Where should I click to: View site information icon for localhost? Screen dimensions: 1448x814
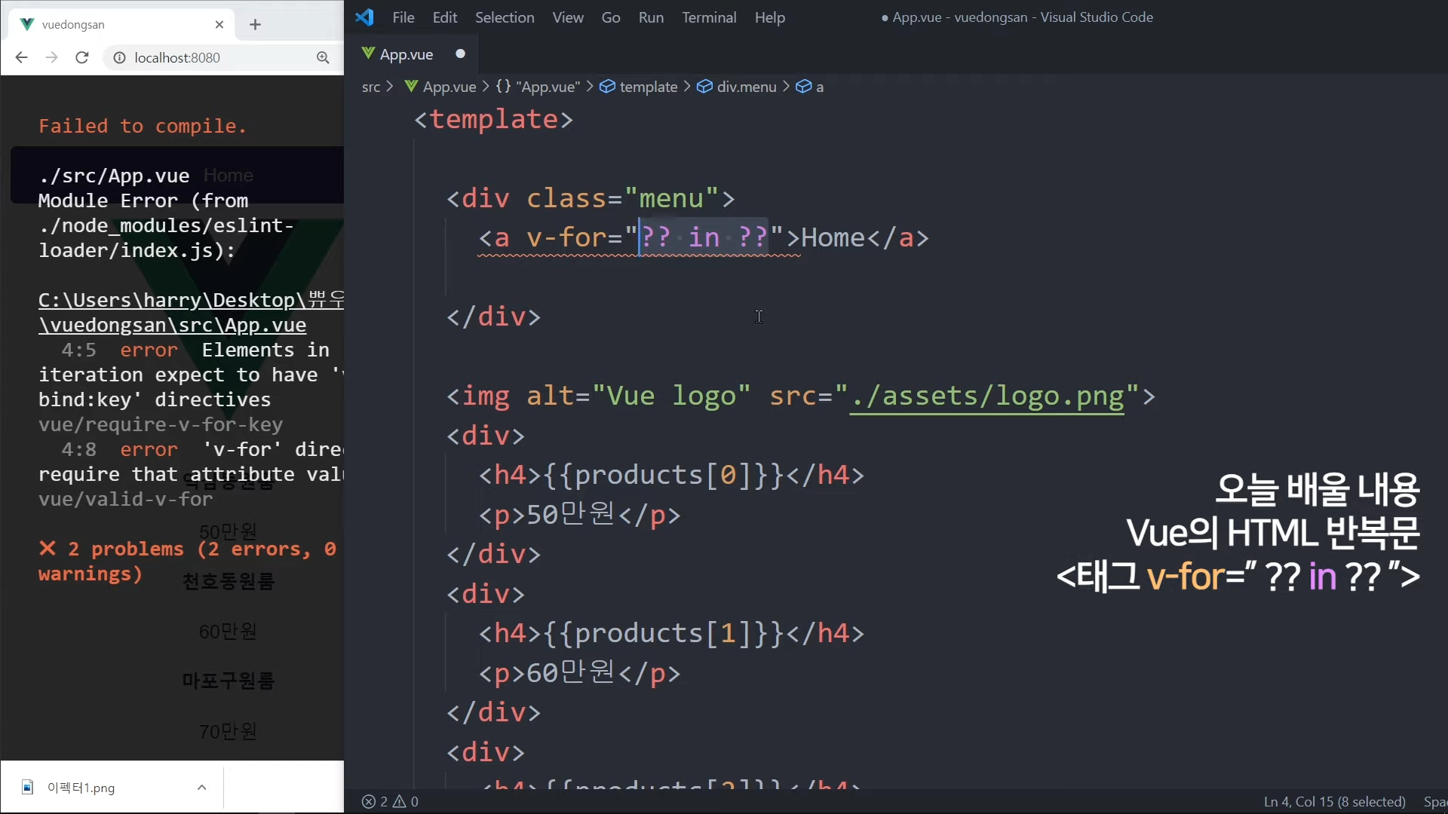pyautogui.click(x=119, y=57)
